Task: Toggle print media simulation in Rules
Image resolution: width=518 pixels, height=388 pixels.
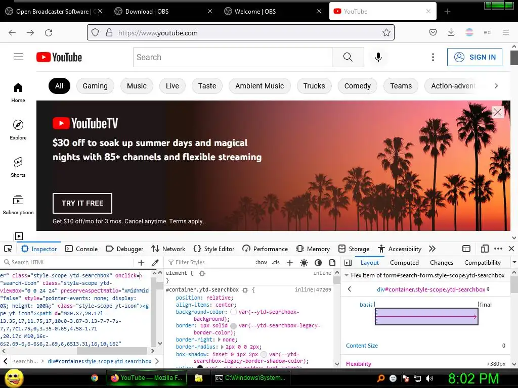Action: (x=332, y=263)
